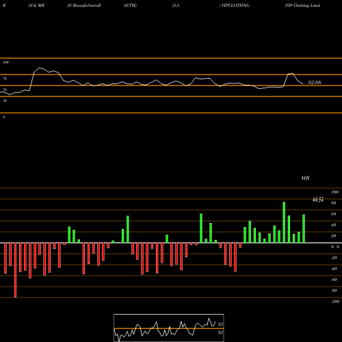Click the 44.24 value label near MR bars
This screenshot has height=342, width=342.
318,200
